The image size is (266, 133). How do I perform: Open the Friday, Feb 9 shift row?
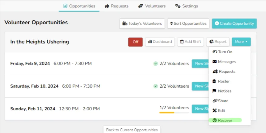107,64
